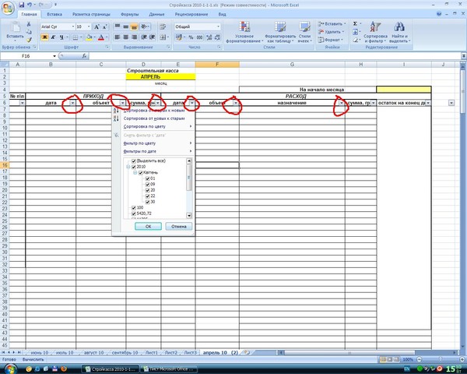Open the назначение column filter arrow

[x=342, y=103]
